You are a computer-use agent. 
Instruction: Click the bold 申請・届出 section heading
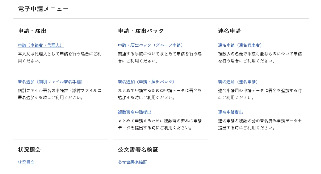[x=29, y=31]
